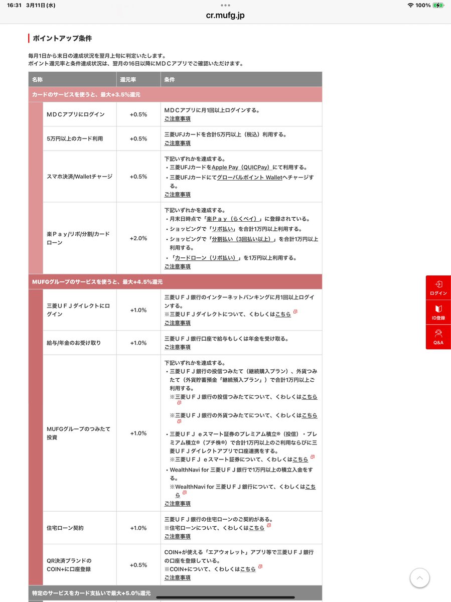The height and width of the screenshot is (602, 451).
Task: Tap the QR決済ブランドのCOIN+に口座登録 cell
Action: (x=80, y=565)
